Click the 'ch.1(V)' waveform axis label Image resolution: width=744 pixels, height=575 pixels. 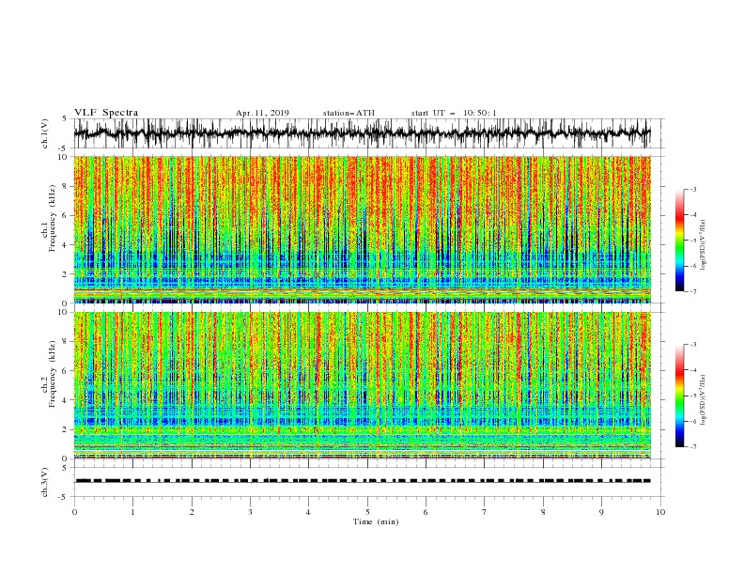(x=45, y=133)
